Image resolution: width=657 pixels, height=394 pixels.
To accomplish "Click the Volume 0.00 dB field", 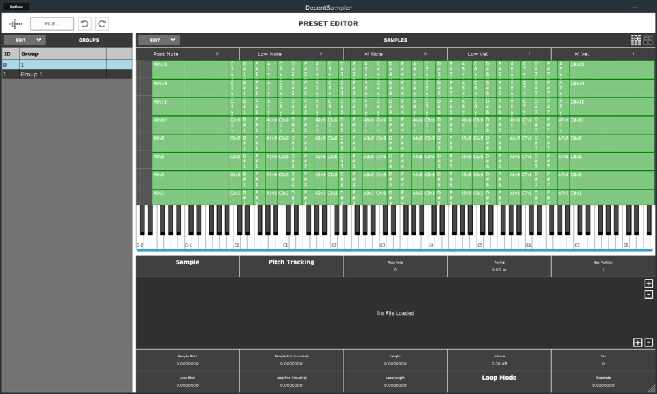I will click(499, 360).
